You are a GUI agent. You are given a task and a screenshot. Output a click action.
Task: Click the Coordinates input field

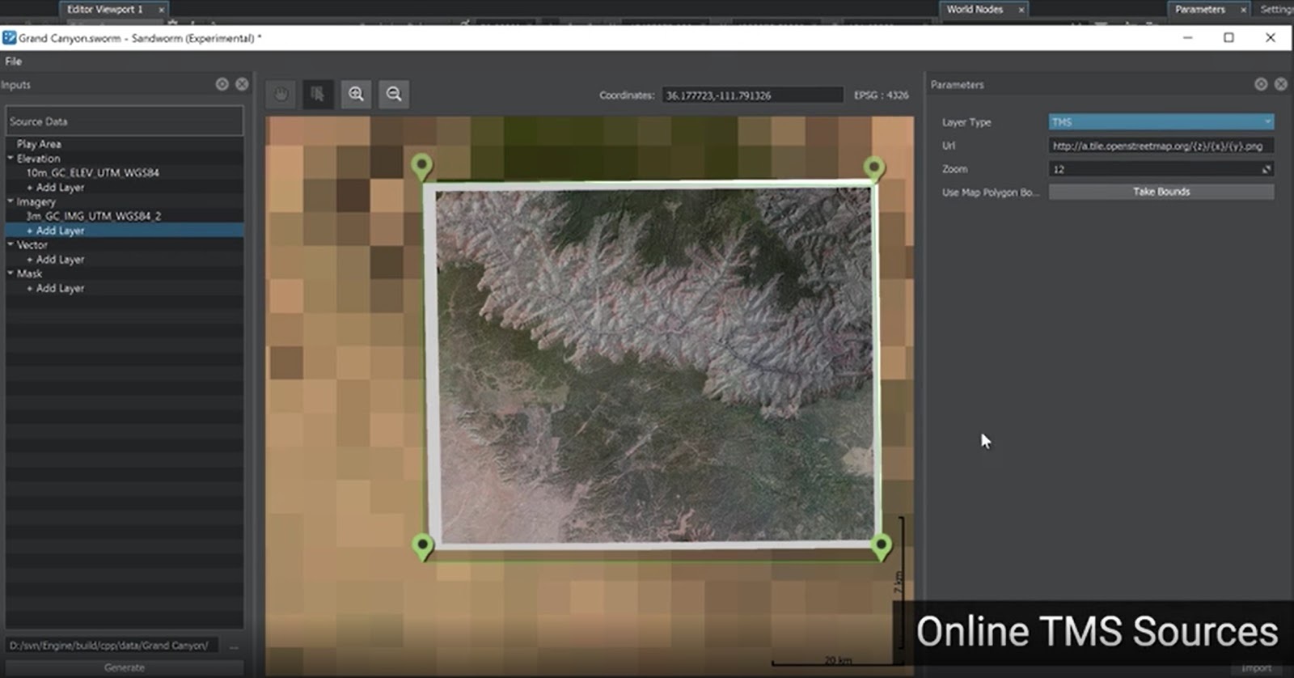pyautogui.click(x=752, y=95)
